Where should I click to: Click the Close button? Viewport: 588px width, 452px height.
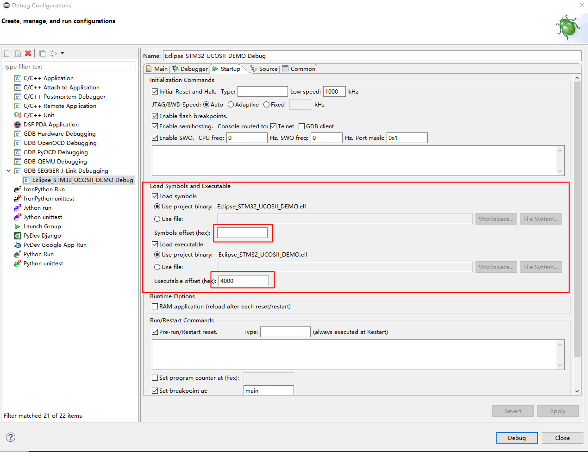[563, 438]
